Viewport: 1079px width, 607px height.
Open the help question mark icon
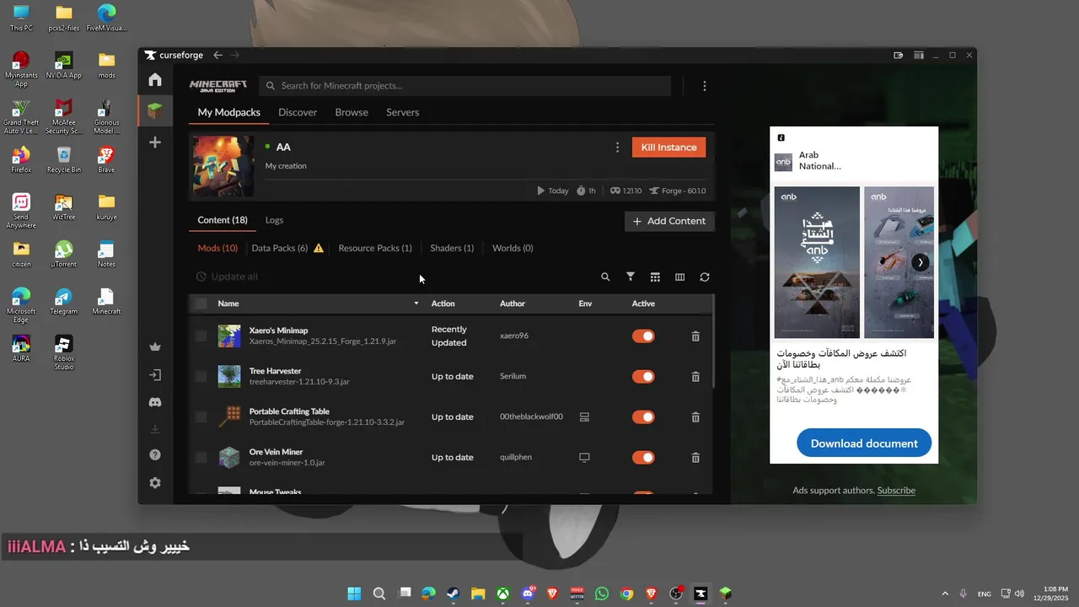point(155,455)
